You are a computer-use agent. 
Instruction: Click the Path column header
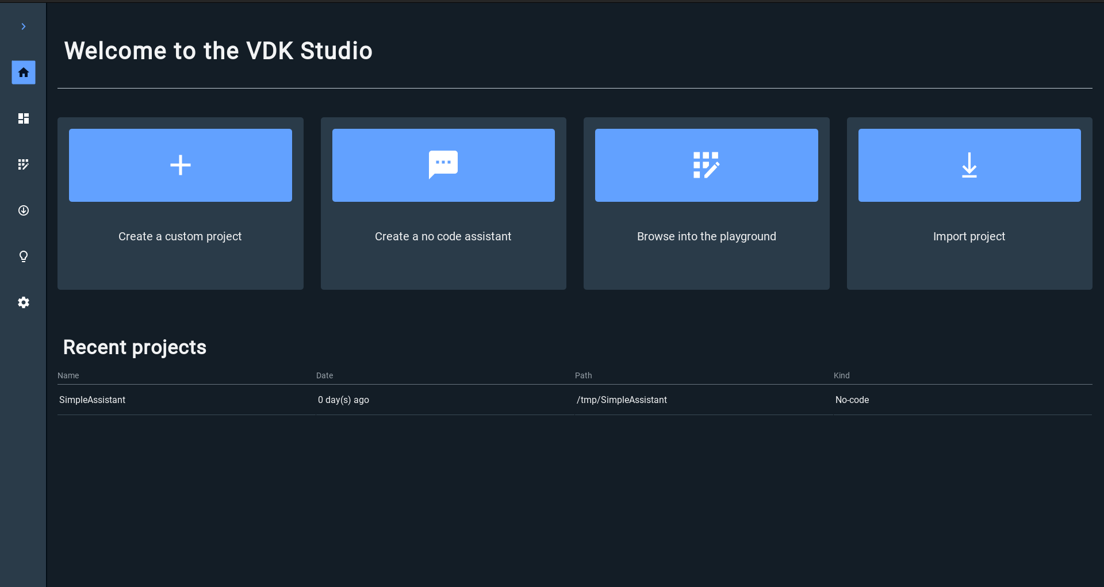point(584,375)
